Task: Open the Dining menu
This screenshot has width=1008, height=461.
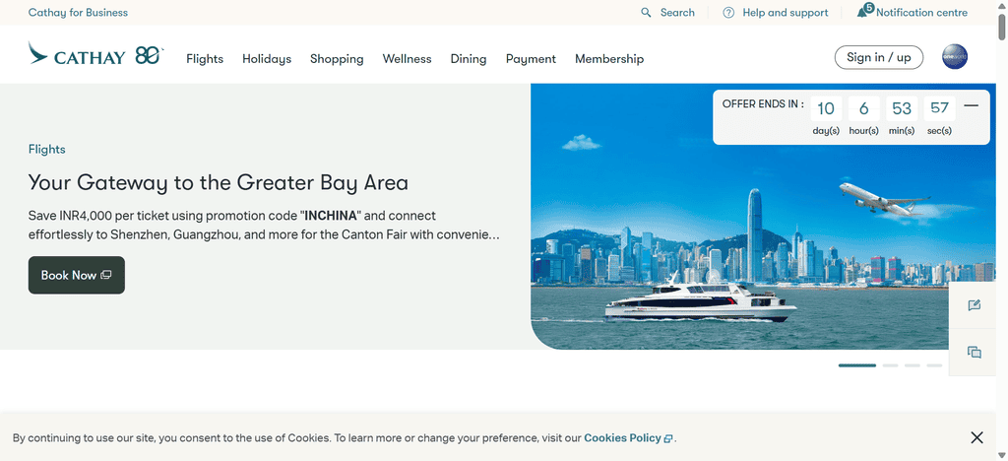Action: point(469,58)
